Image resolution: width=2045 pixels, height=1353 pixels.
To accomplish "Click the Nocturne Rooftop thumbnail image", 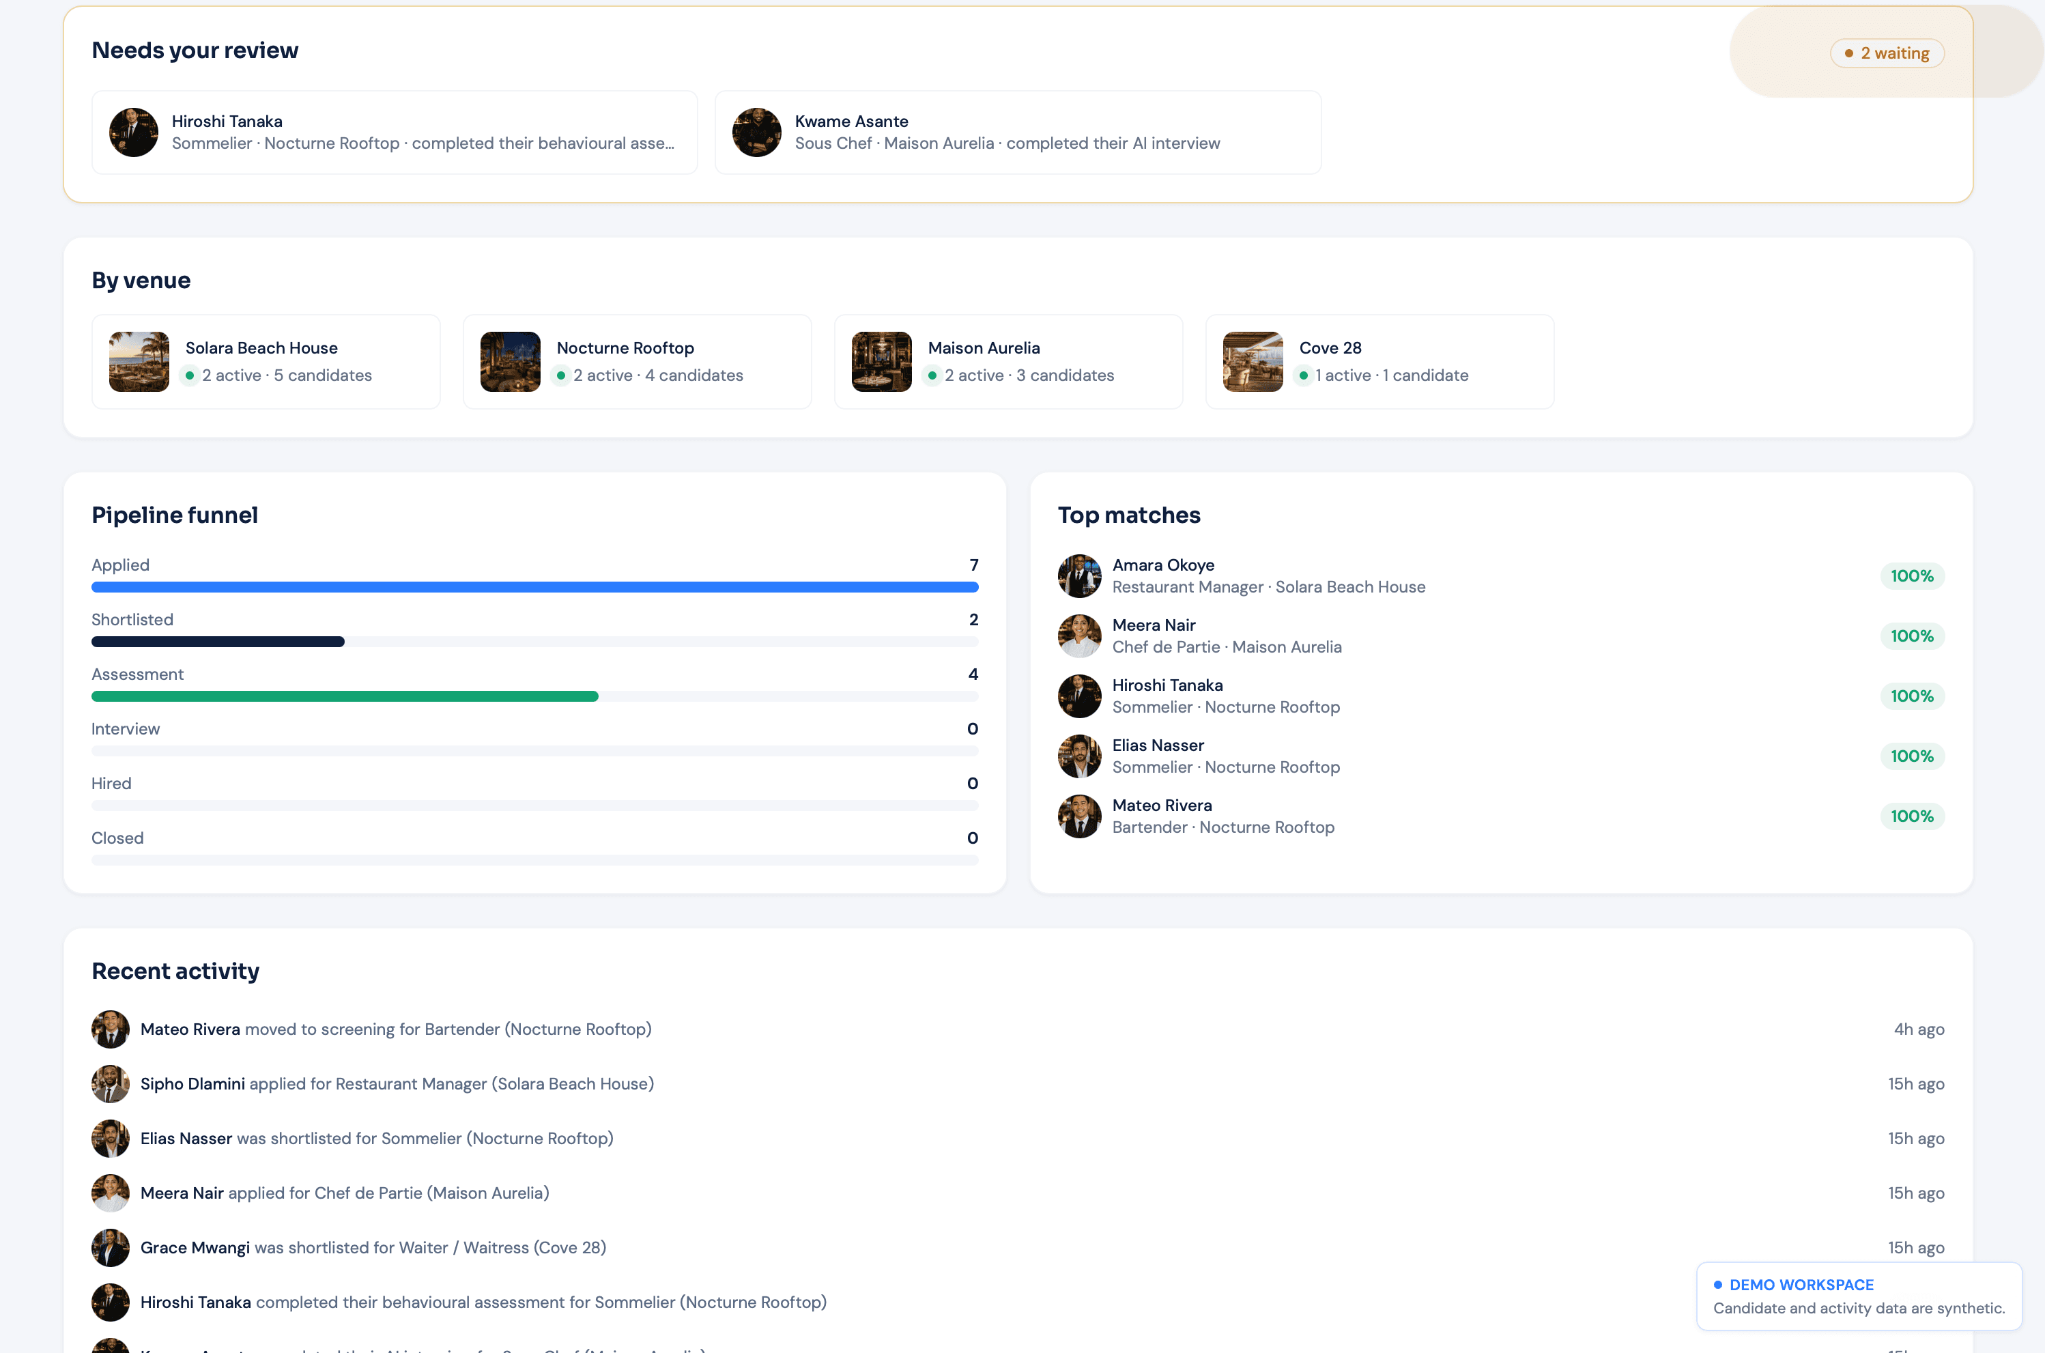I will 510,362.
